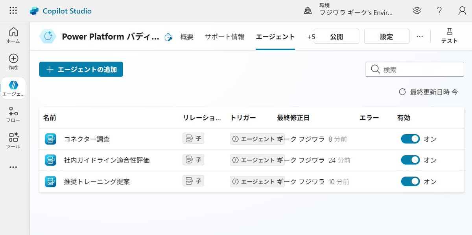Expand sidebar overflow menu with three dots
The width and height of the screenshot is (472, 235).
tap(13, 167)
